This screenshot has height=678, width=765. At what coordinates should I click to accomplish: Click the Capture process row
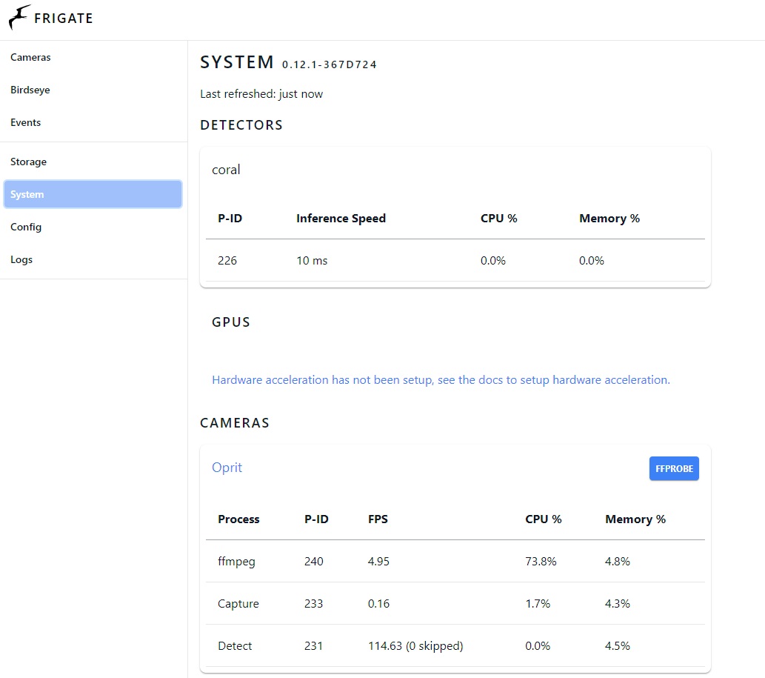point(238,604)
